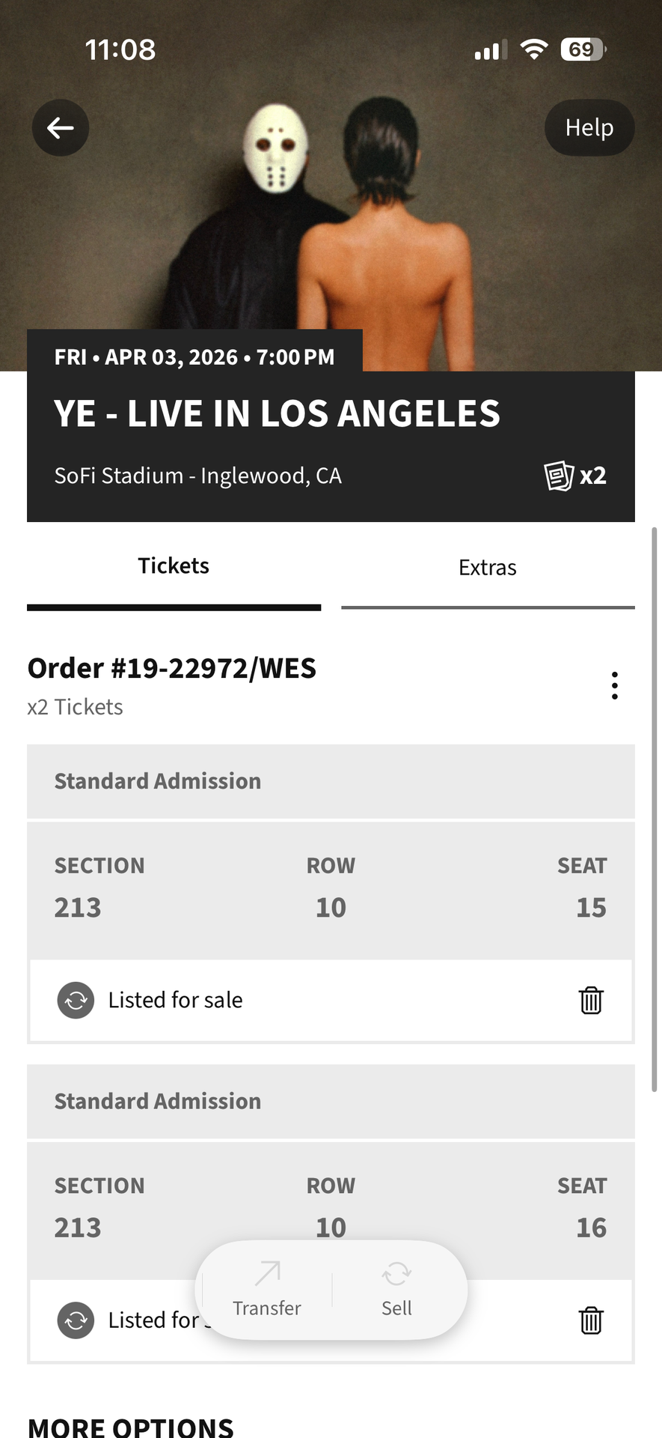
Task: Tap listed-for-sale sync icon for seat 15
Action: click(76, 1000)
